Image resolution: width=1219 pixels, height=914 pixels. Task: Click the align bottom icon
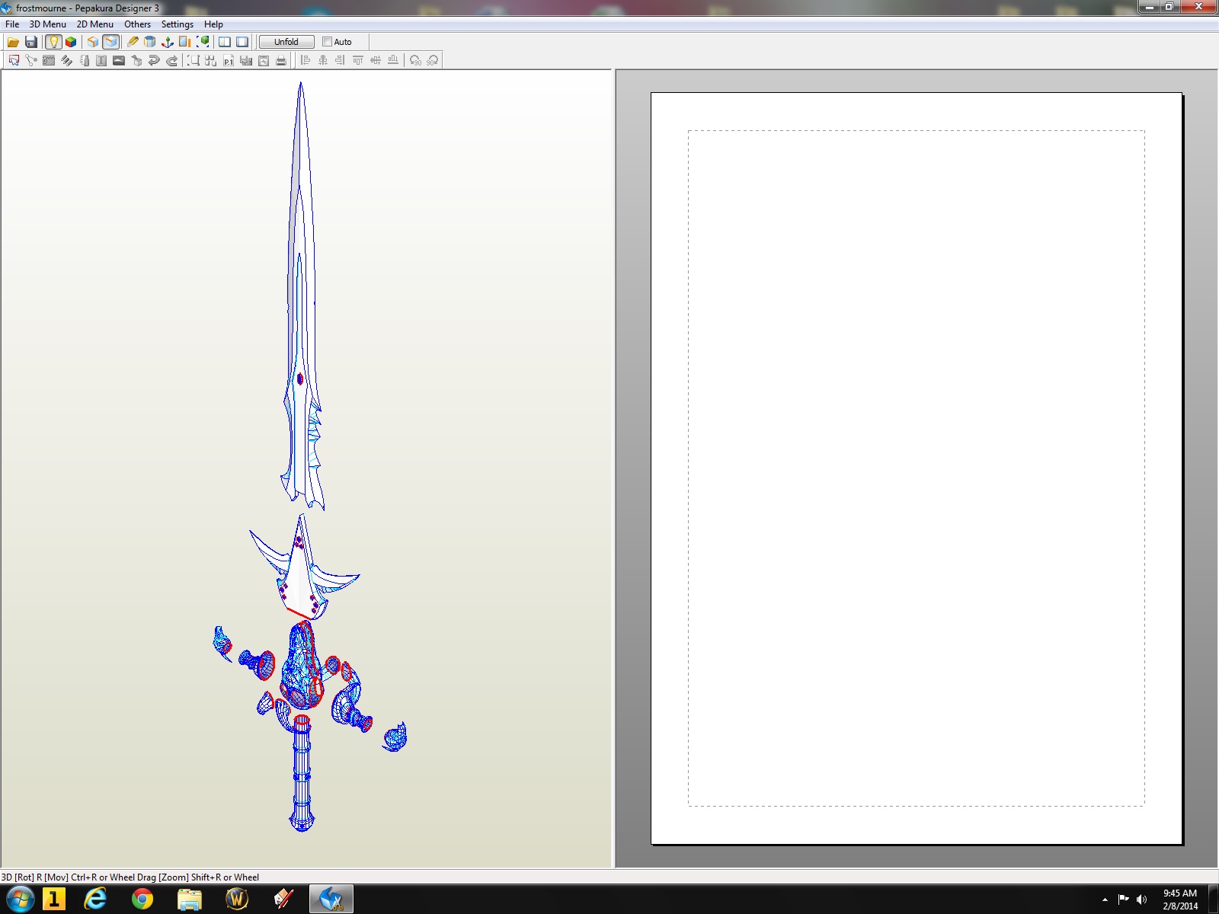(x=393, y=60)
